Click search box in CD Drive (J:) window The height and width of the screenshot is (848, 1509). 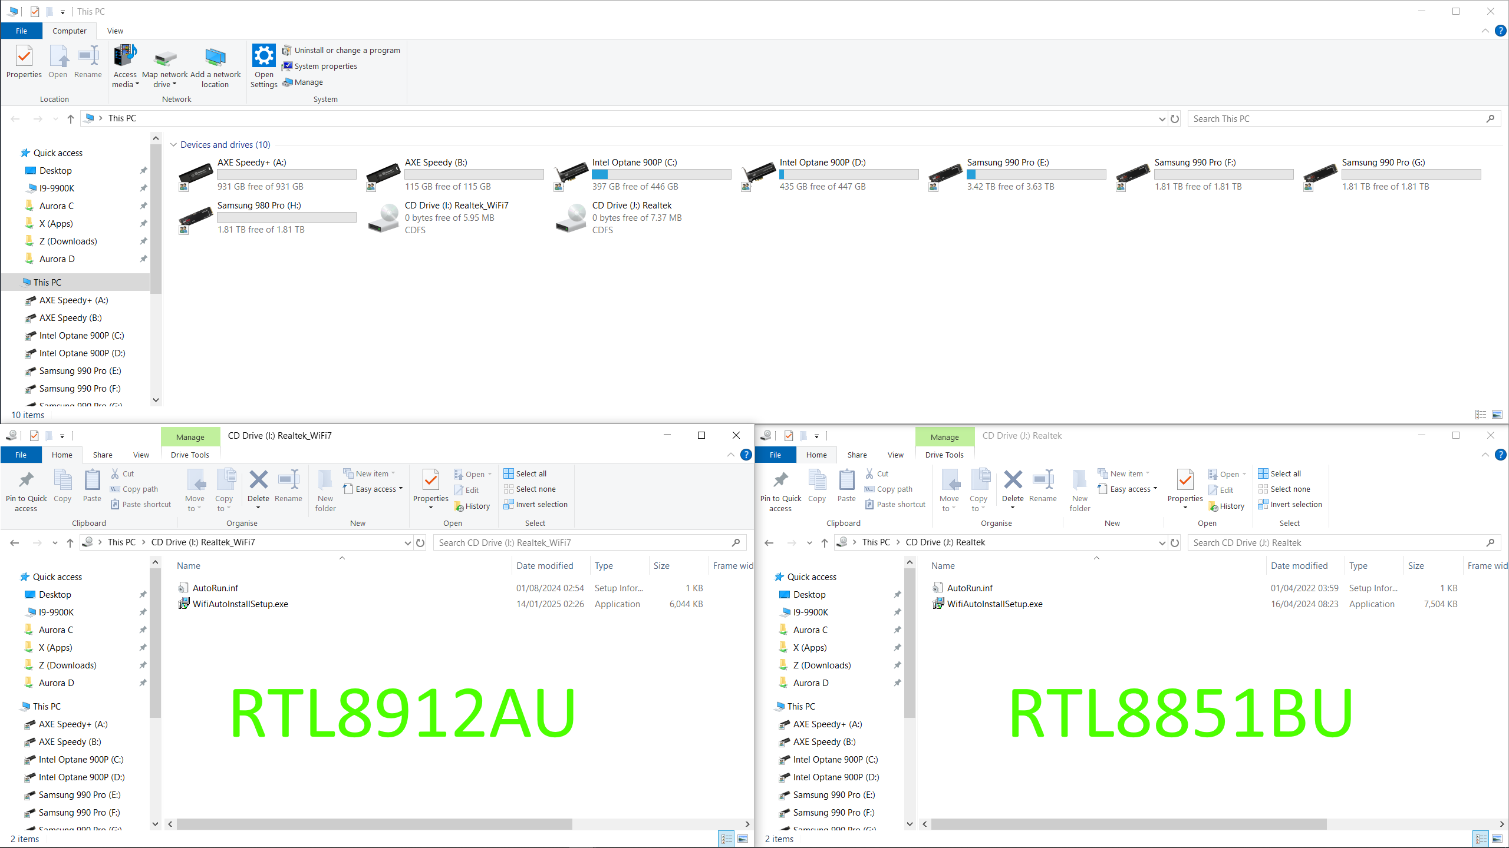click(1344, 542)
